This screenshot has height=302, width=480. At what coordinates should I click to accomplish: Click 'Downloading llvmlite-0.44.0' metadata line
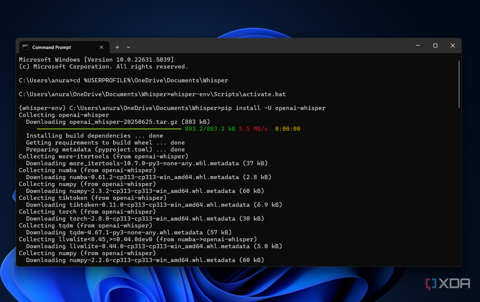(154, 246)
